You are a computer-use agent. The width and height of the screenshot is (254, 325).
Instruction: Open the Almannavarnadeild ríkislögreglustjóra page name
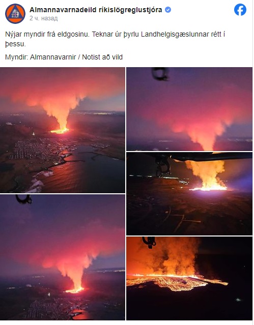coord(96,10)
